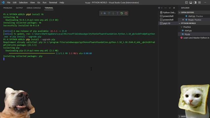Switch to the PROBLEMS tab
The image size is (210, 118).
8,8
